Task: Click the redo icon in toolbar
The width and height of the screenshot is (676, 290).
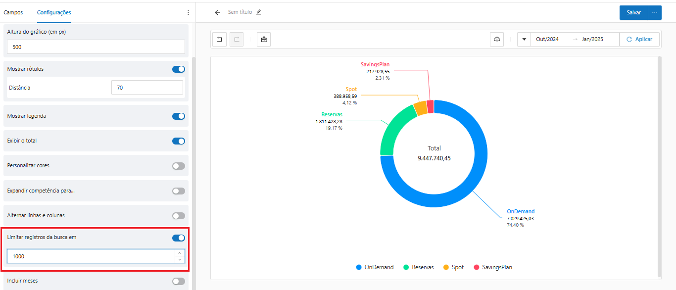Action: pos(237,40)
